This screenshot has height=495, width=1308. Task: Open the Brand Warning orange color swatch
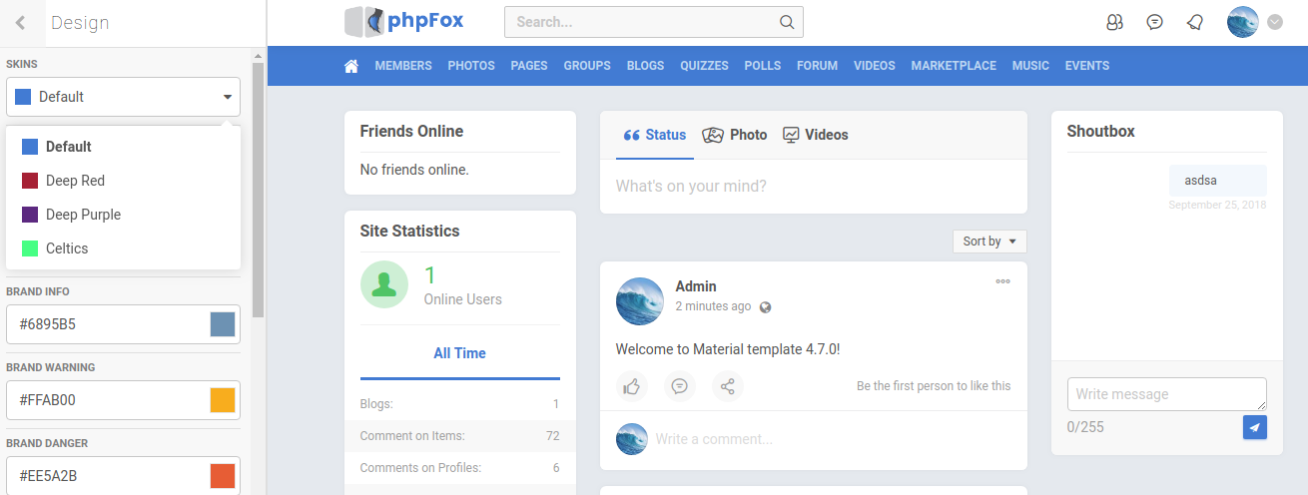point(223,400)
